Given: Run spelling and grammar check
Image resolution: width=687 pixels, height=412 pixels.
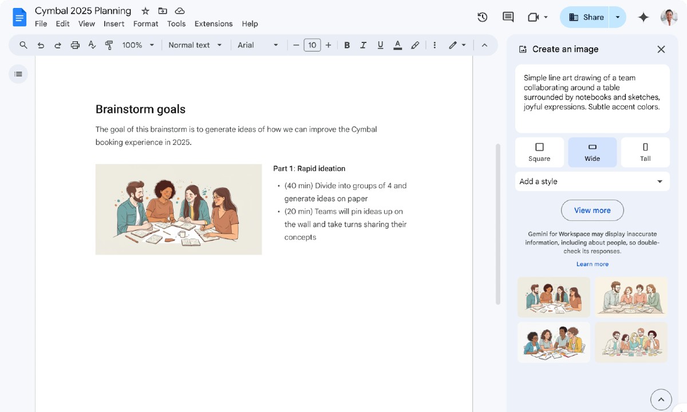Looking at the screenshot, I should tap(92, 45).
